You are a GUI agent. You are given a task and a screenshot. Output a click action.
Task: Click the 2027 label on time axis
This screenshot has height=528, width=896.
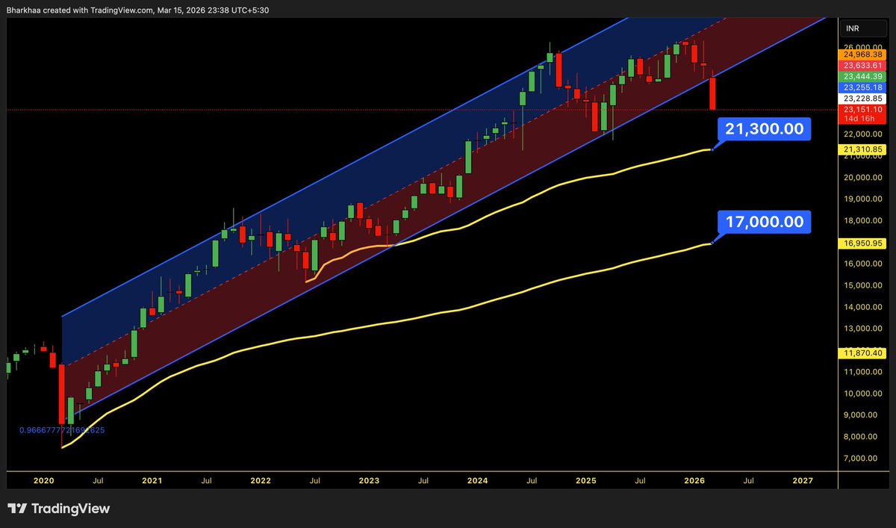click(802, 482)
